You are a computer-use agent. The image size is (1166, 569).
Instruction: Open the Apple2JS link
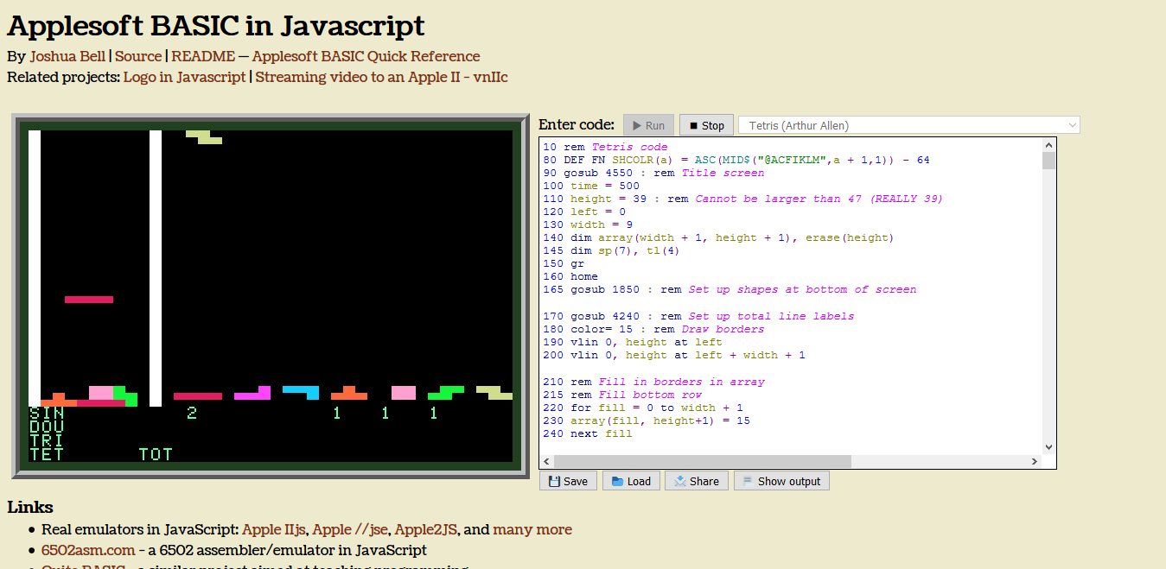pos(427,529)
